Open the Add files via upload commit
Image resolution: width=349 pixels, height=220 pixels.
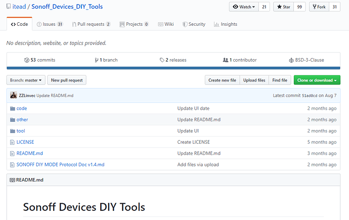coord(198,164)
